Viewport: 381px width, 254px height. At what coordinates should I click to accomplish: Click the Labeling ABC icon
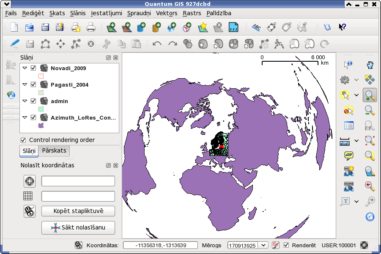pyautogui.click(x=256, y=27)
